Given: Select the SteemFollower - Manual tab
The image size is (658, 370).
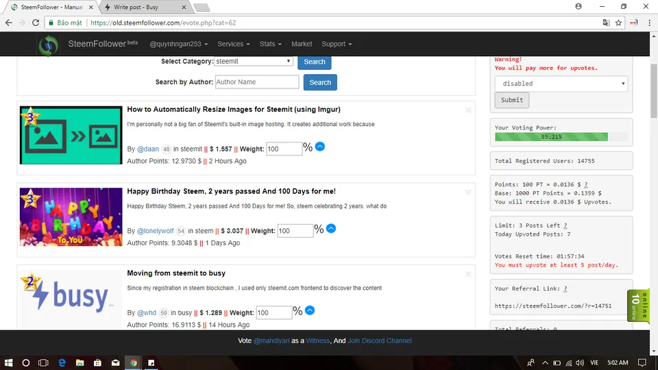Looking at the screenshot, I should (x=51, y=7).
